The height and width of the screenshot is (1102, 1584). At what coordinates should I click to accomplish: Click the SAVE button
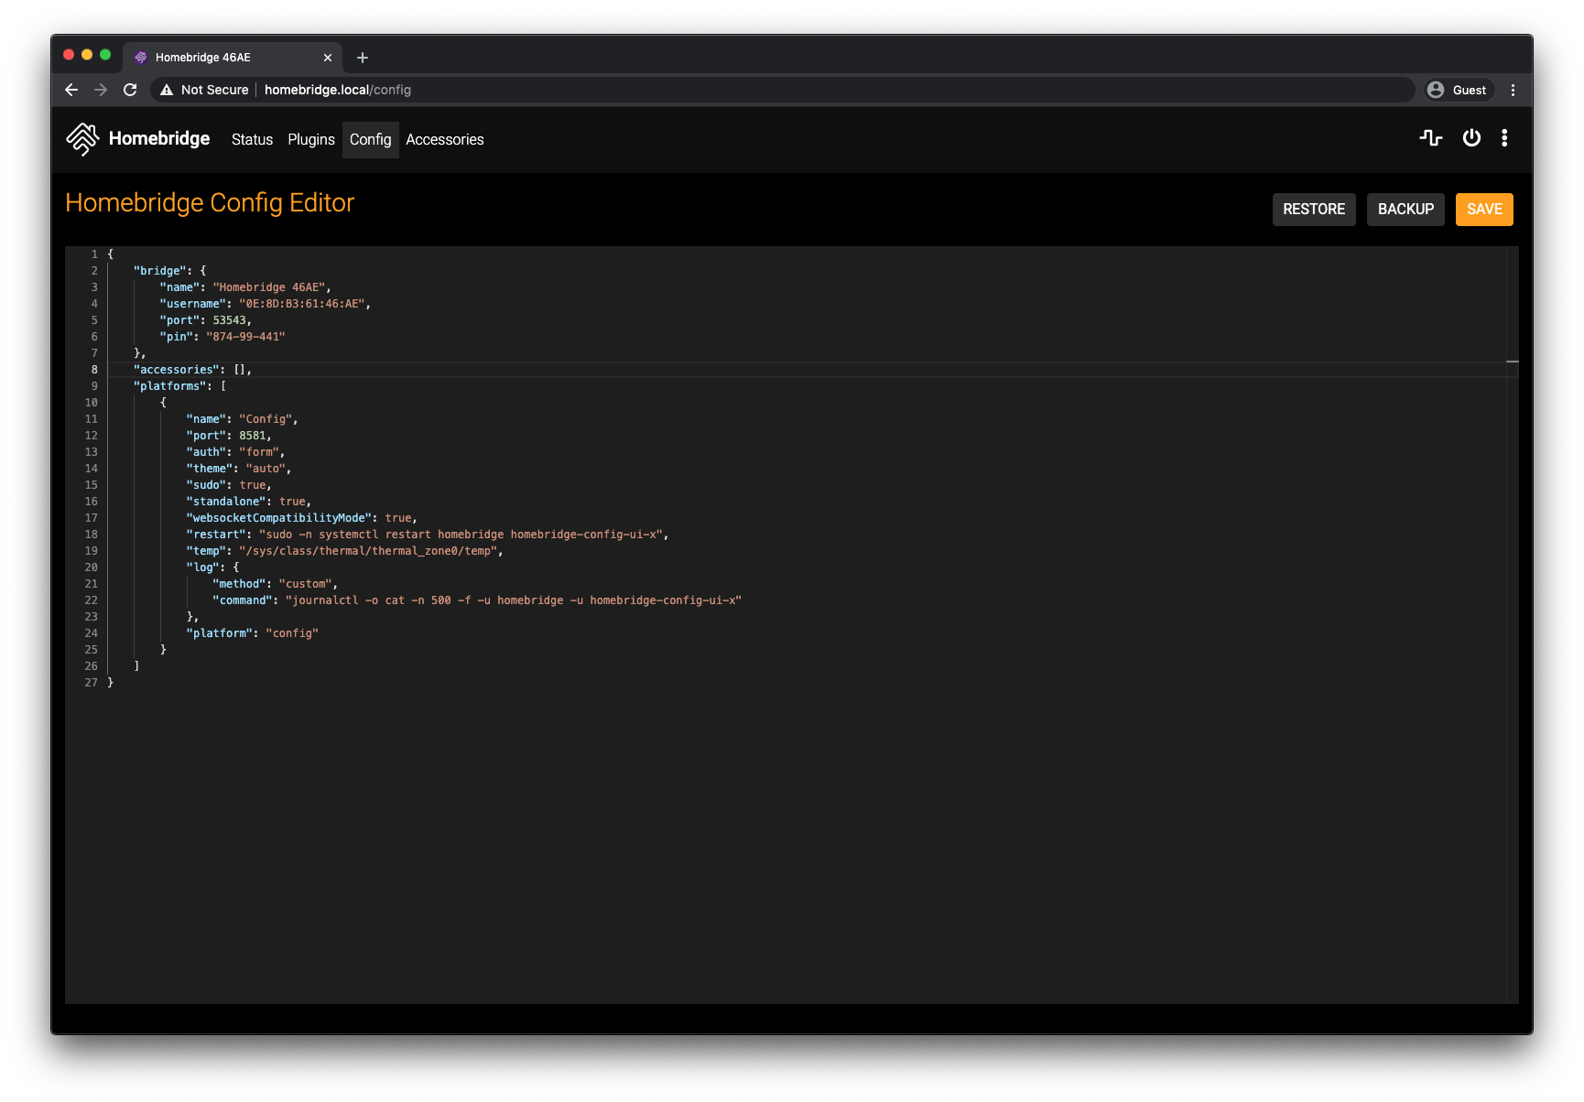(x=1483, y=209)
